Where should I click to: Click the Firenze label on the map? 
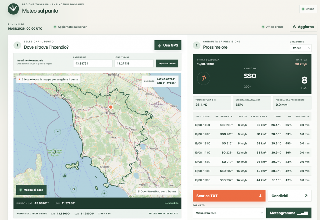[110, 114]
